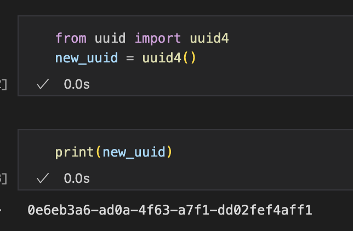The width and height of the screenshot is (353, 231).
Task: Click the printed UUID output text
Action: click(170, 210)
